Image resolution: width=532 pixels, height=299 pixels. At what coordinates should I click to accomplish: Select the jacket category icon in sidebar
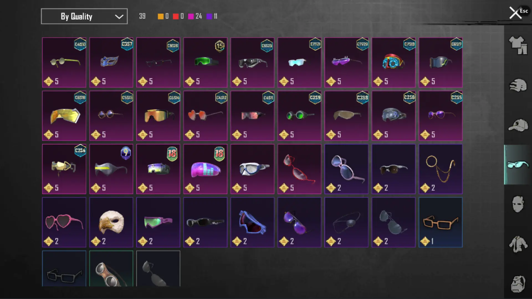pos(518,244)
